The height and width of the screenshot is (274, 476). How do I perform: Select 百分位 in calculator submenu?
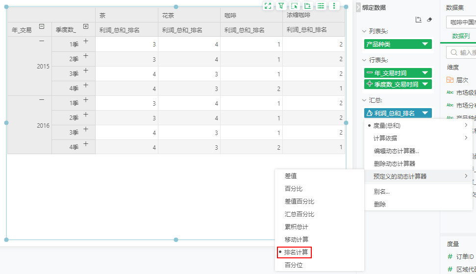point(319,265)
